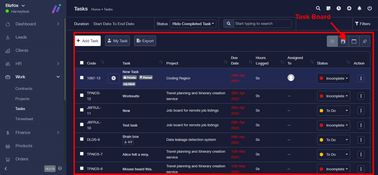Image resolution: width=378 pixels, height=175 pixels.
Task: Tick the checkbox for task 1067-13
Action: [x=82, y=78]
